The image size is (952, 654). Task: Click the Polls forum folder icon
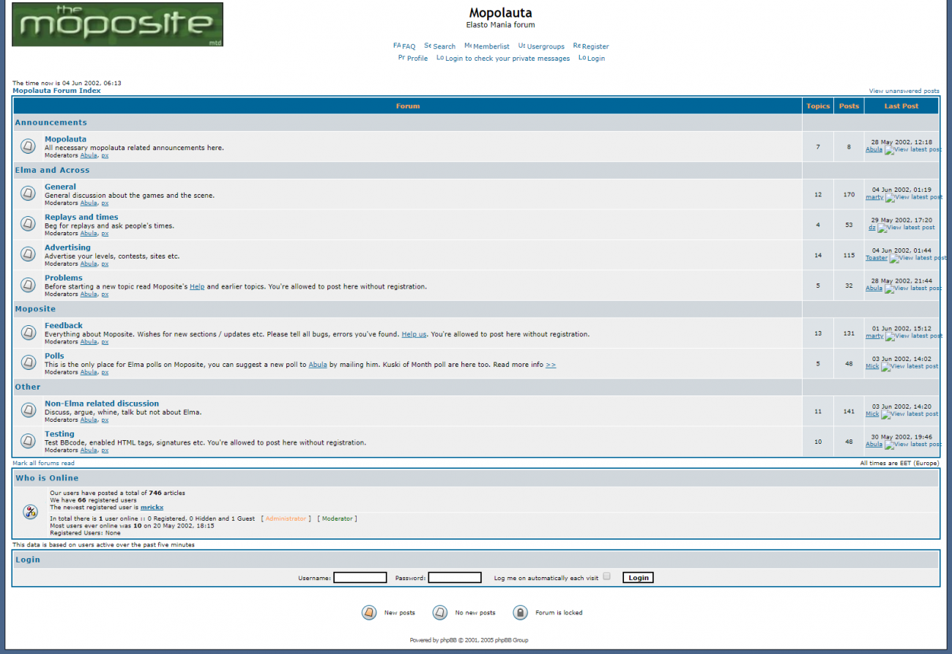click(x=28, y=363)
